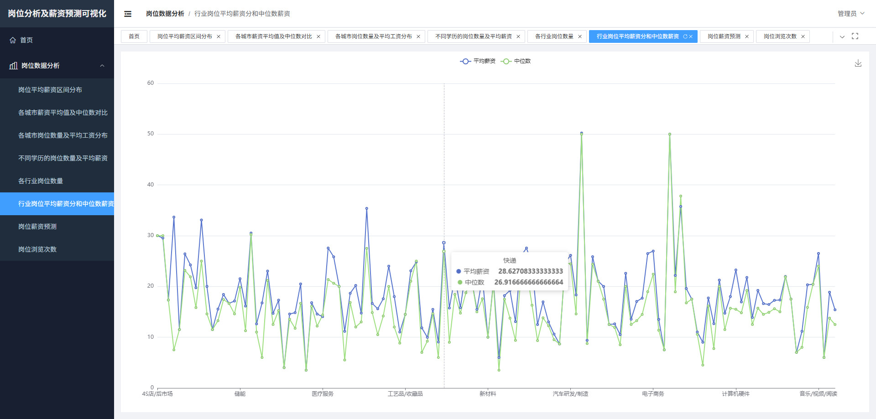This screenshot has height=419, width=876.
Task: Click the 岗位数据分析 breadcrumb link
Action: (x=165, y=14)
